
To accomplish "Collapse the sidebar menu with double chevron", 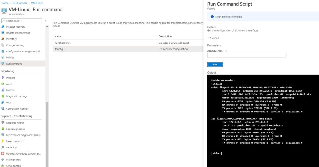I will (x=45, y=21).
